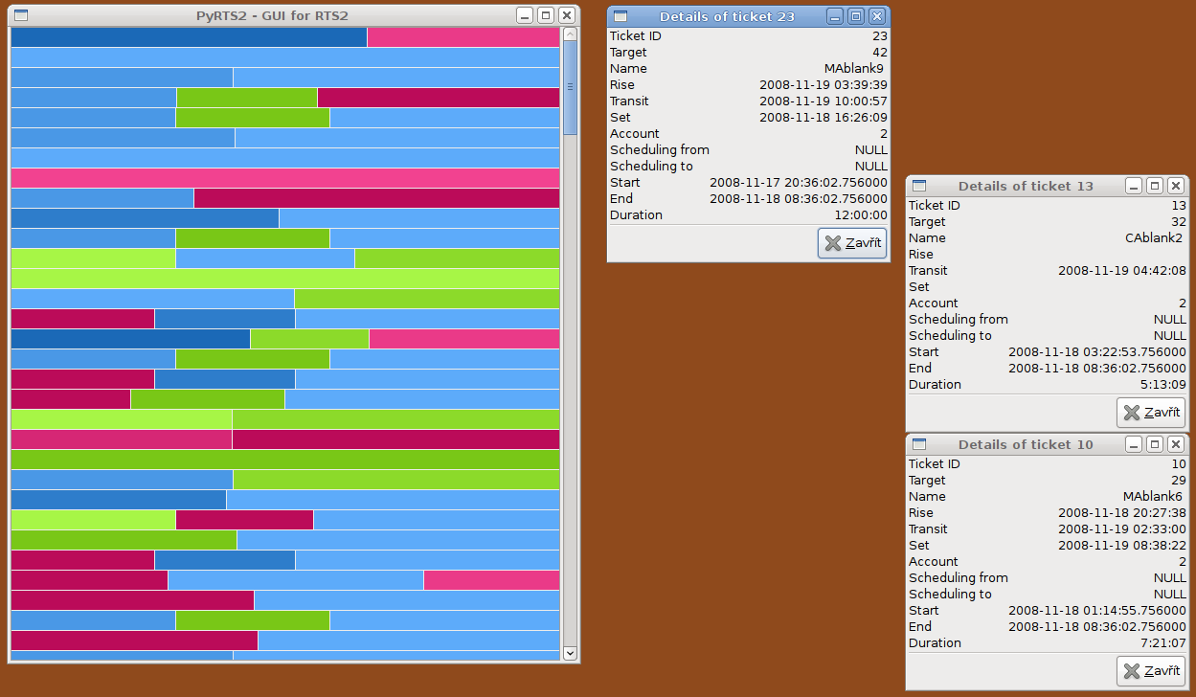Screen dimensions: 1196x697
Task: Select dark blue segment in top schedule row
Action: (x=189, y=37)
